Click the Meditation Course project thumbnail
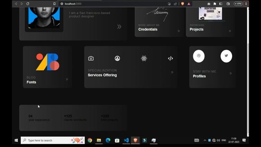This screenshot has width=261, height=147. tap(210, 13)
